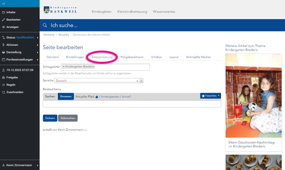Open the Sprache dropdown arrow
Screen dimensions: 285x170
coord(142,81)
